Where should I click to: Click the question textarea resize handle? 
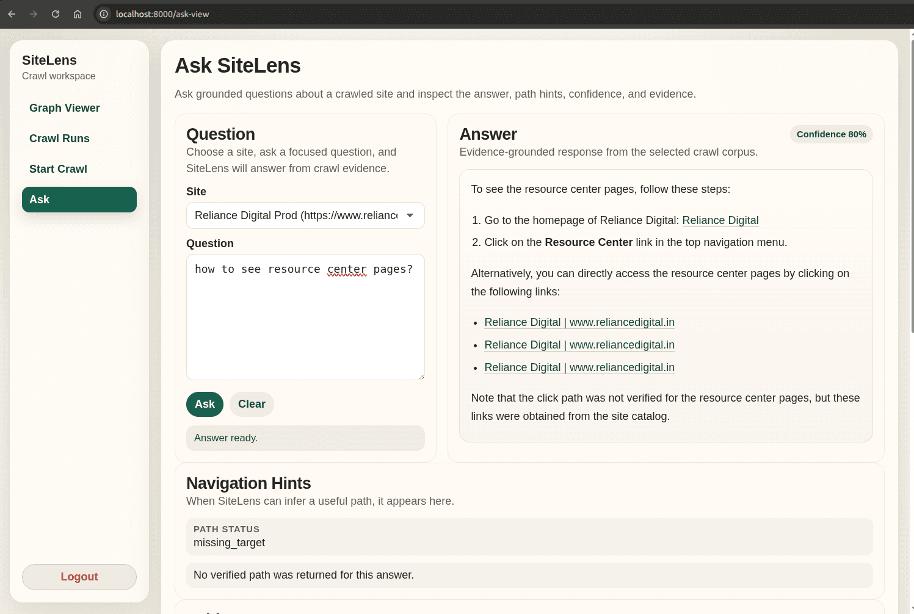[x=421, y=376]
